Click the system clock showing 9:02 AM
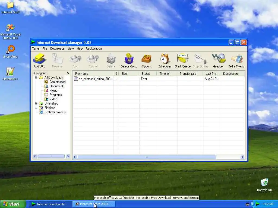 pyautogui.click(x=268, y=204)
